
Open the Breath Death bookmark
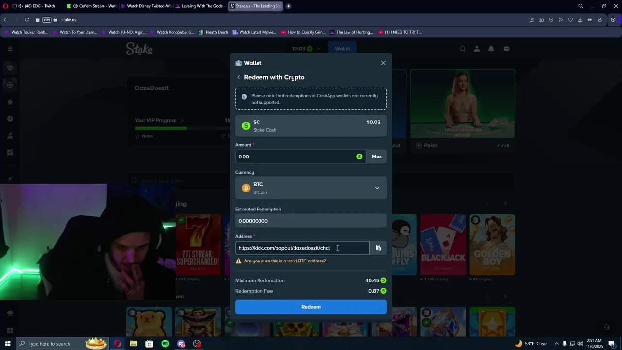[x=213, y=32]
